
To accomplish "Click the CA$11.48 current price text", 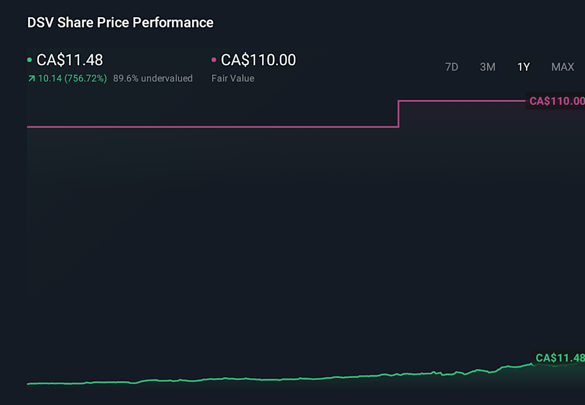I will coord(70,60).
